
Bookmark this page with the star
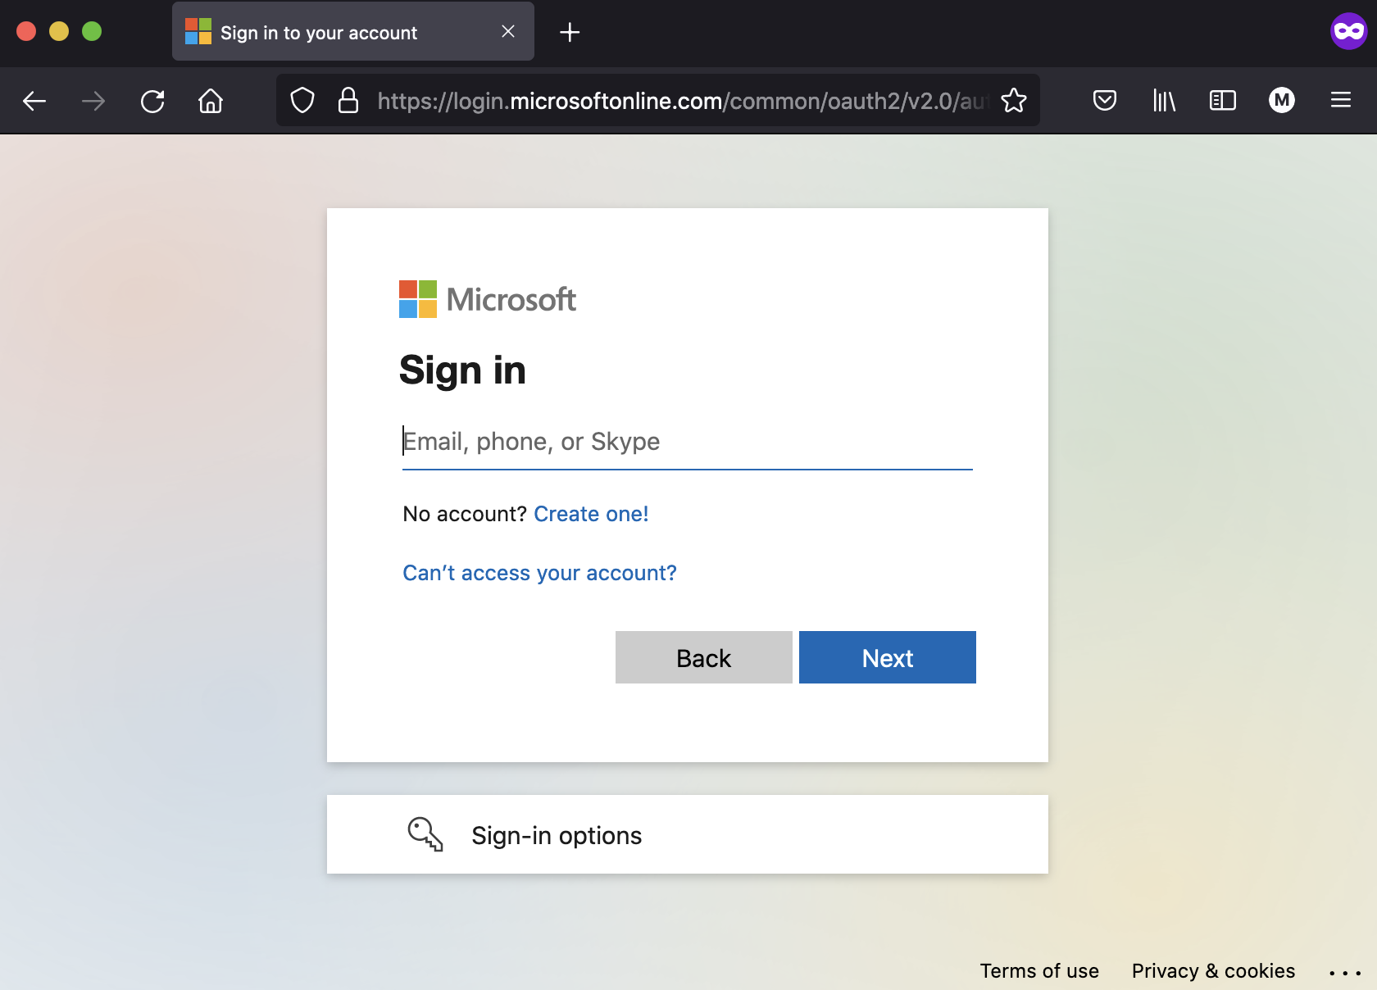(x=1014, y=101)
